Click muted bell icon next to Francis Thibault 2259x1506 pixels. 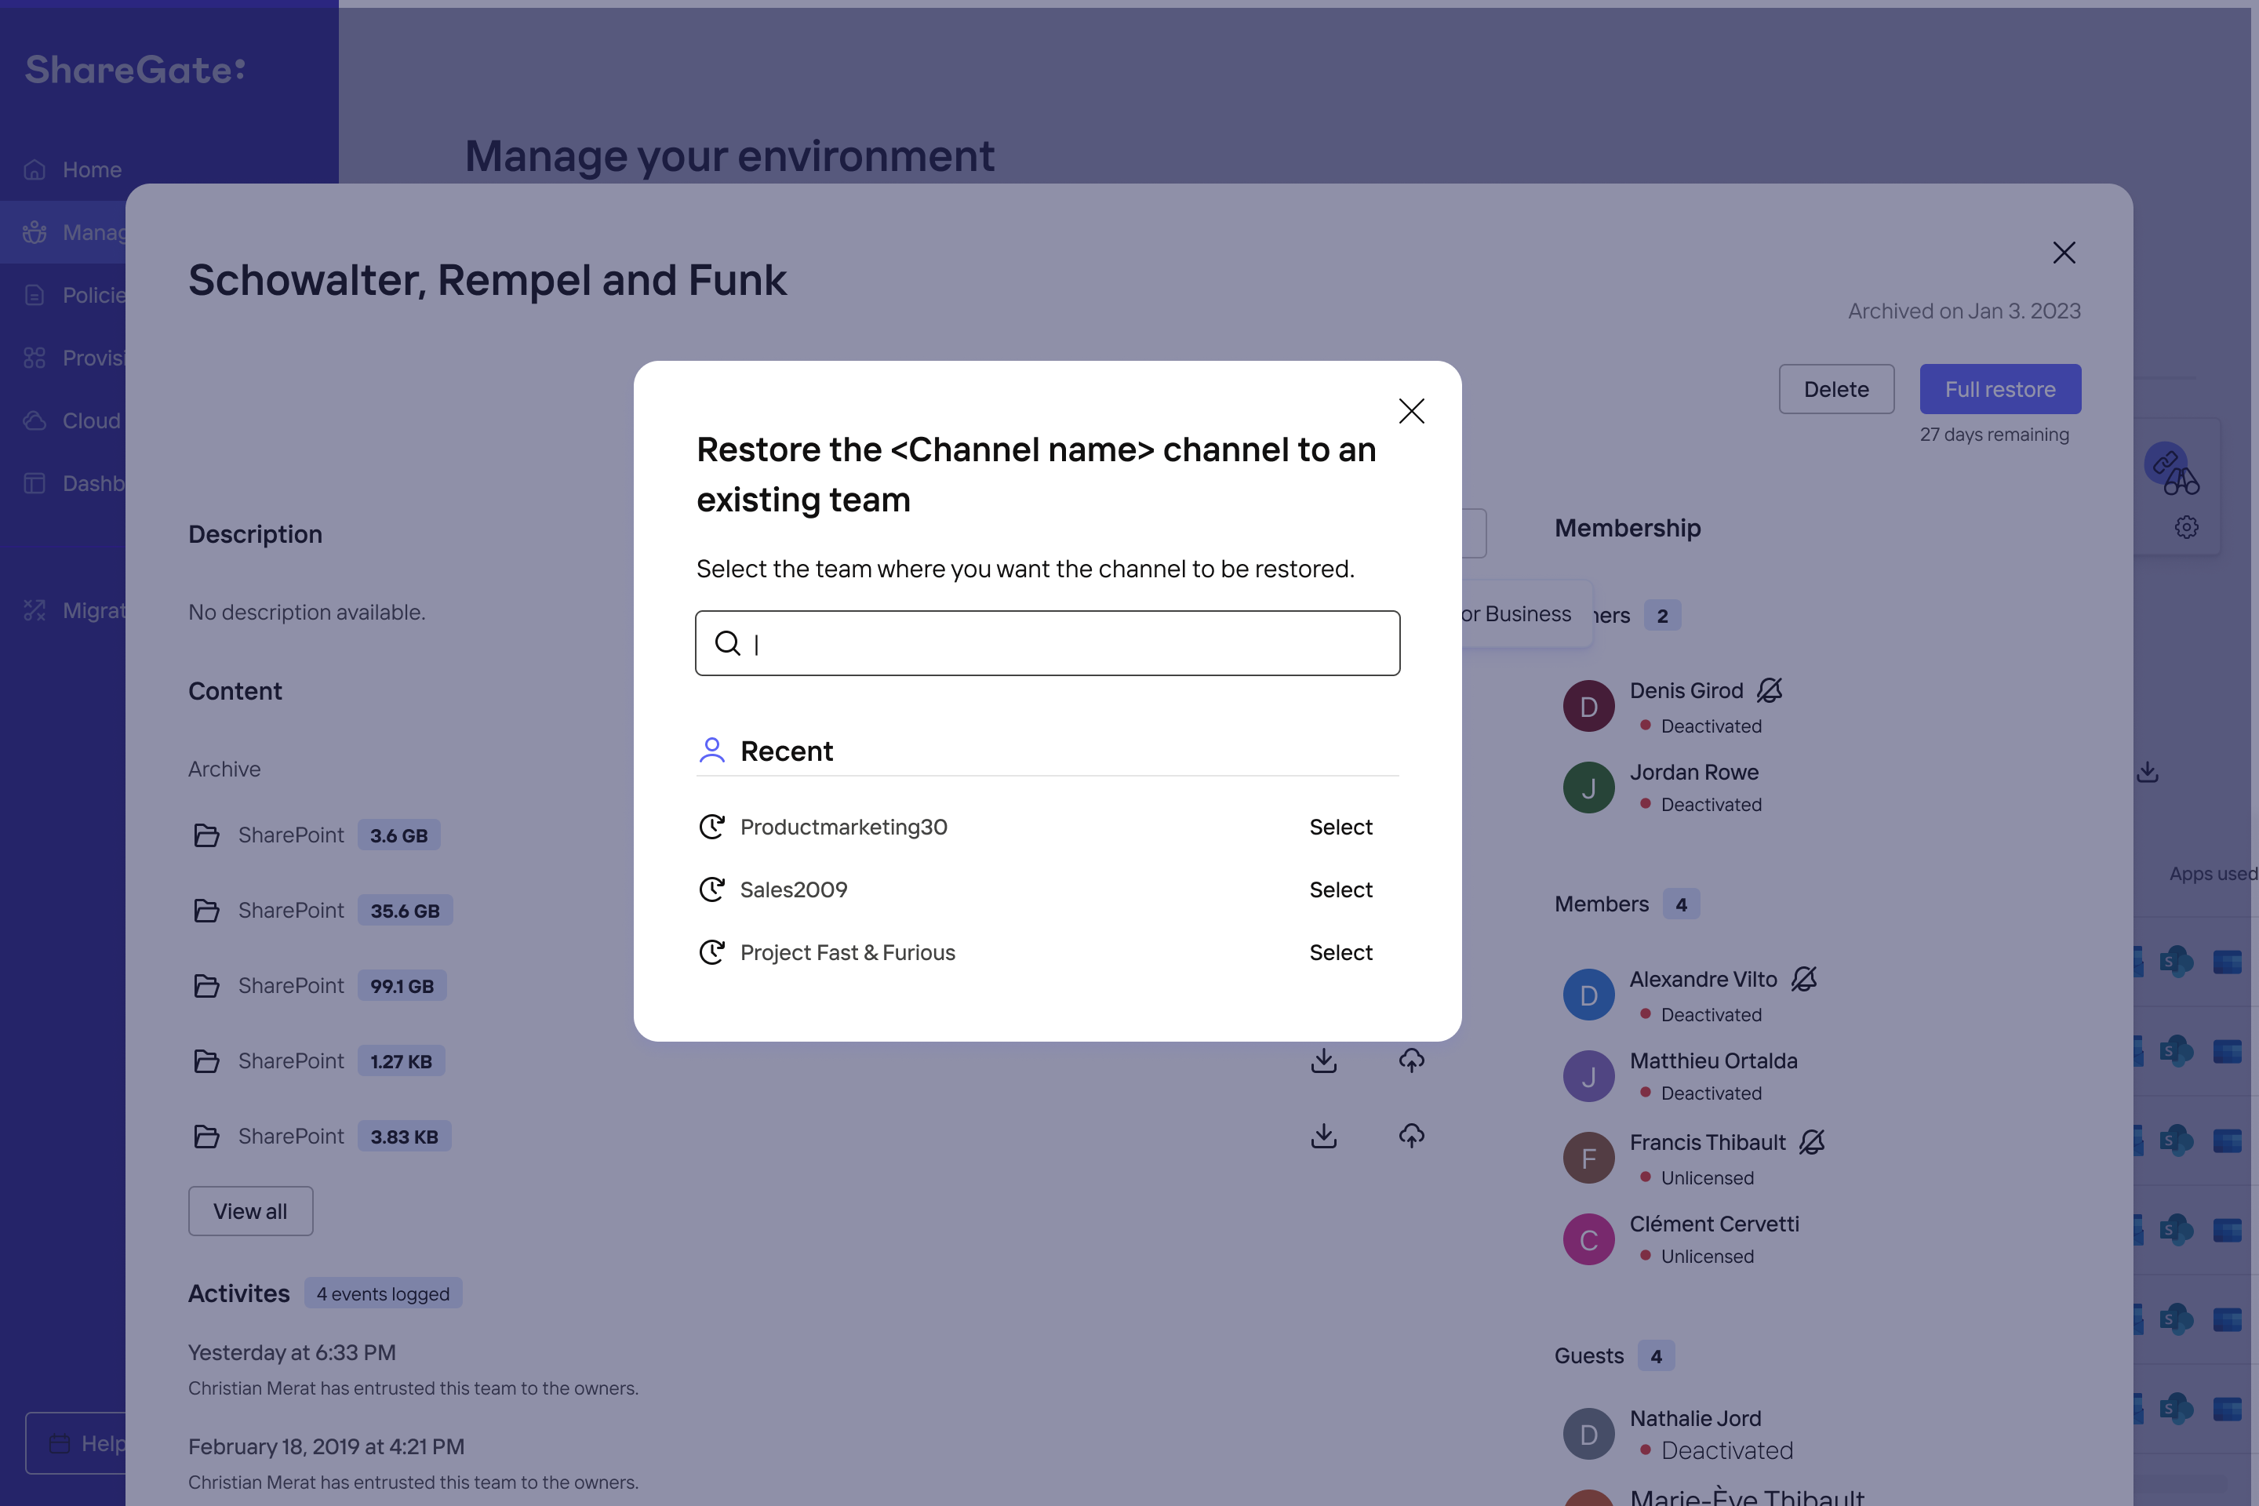1811,1142
